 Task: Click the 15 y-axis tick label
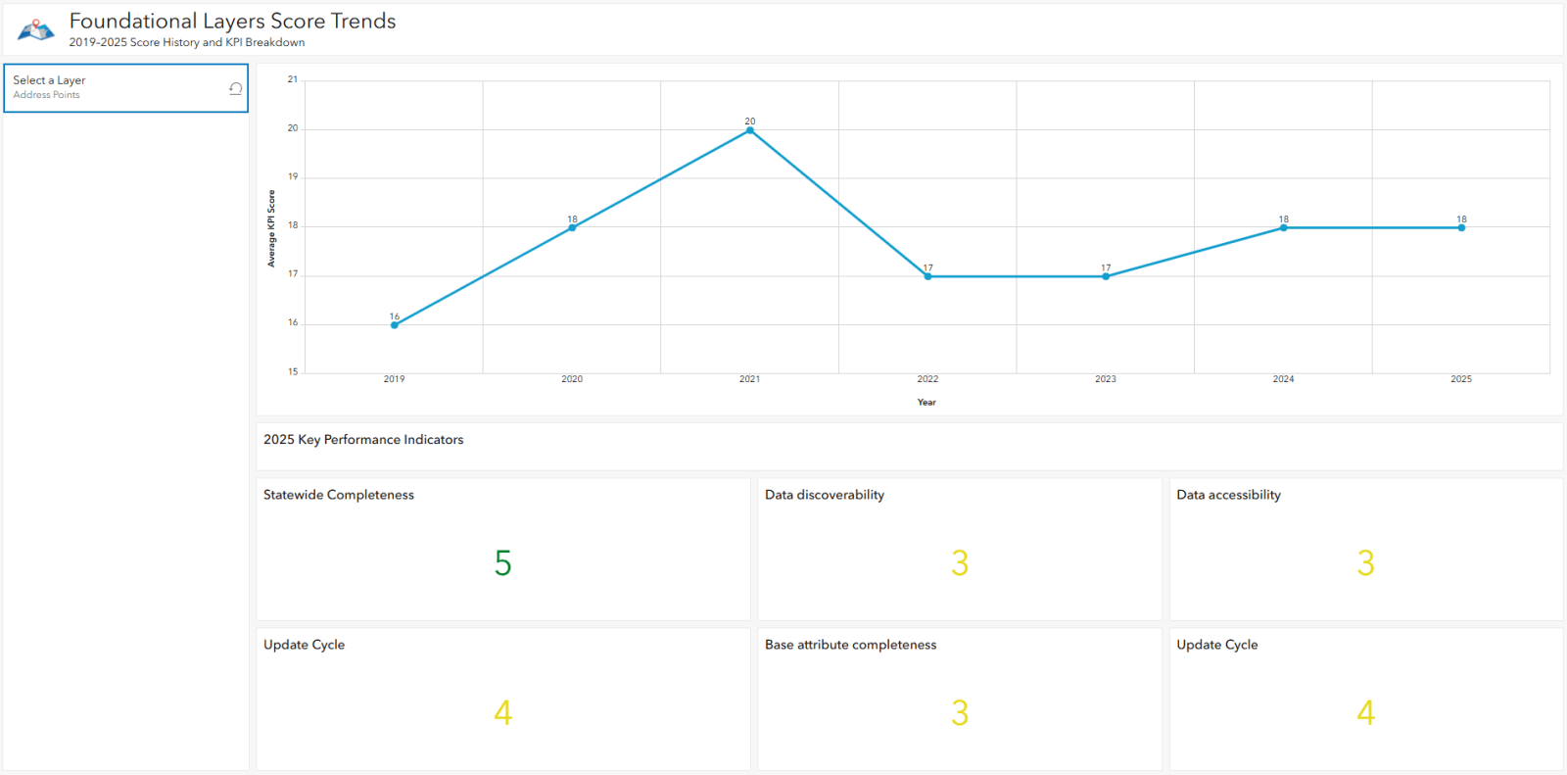pos(293,371)
